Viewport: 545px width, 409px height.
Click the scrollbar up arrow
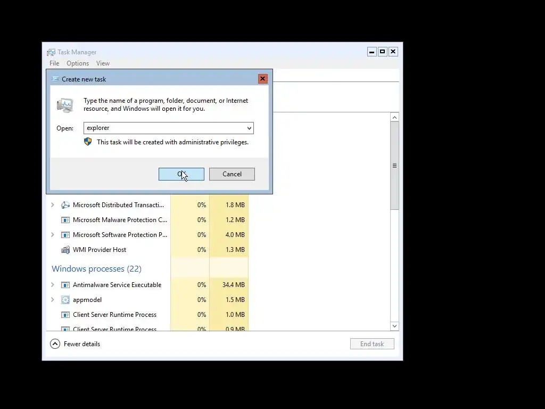tap(394, 118)
